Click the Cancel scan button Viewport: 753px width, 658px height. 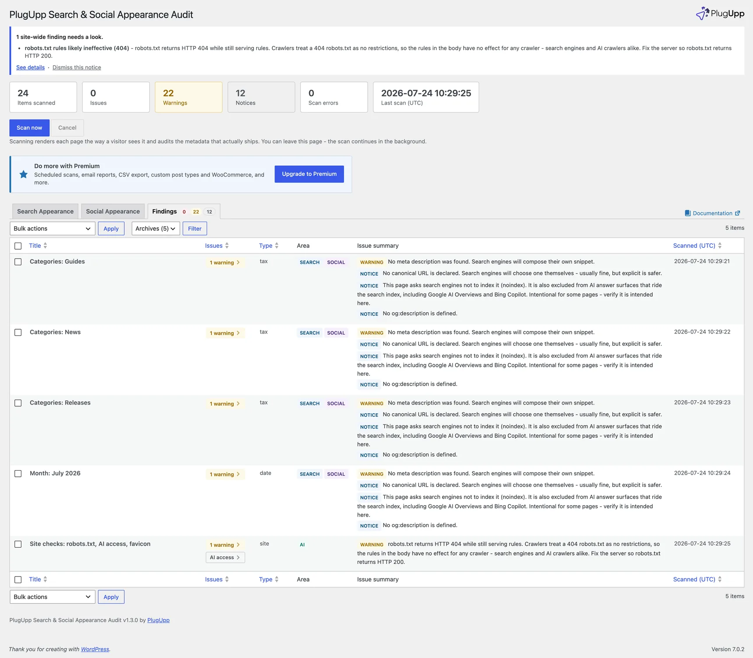click(67, 128)
